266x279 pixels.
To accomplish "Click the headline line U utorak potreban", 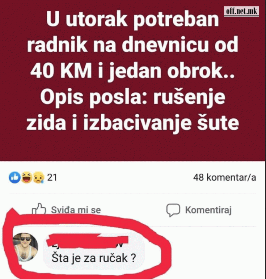I will coord(132,19).
